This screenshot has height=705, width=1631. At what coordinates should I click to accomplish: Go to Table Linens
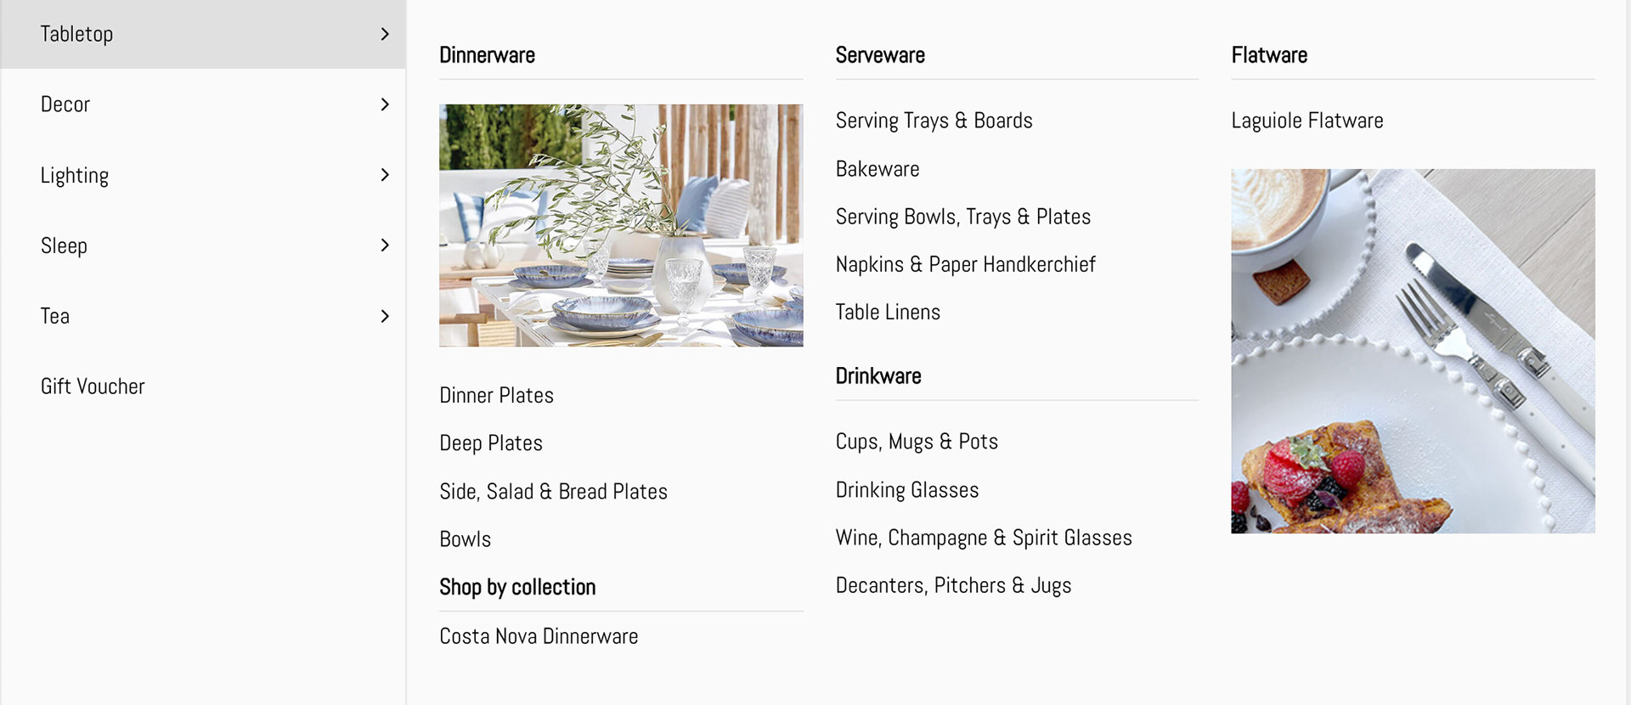[888, 312]
